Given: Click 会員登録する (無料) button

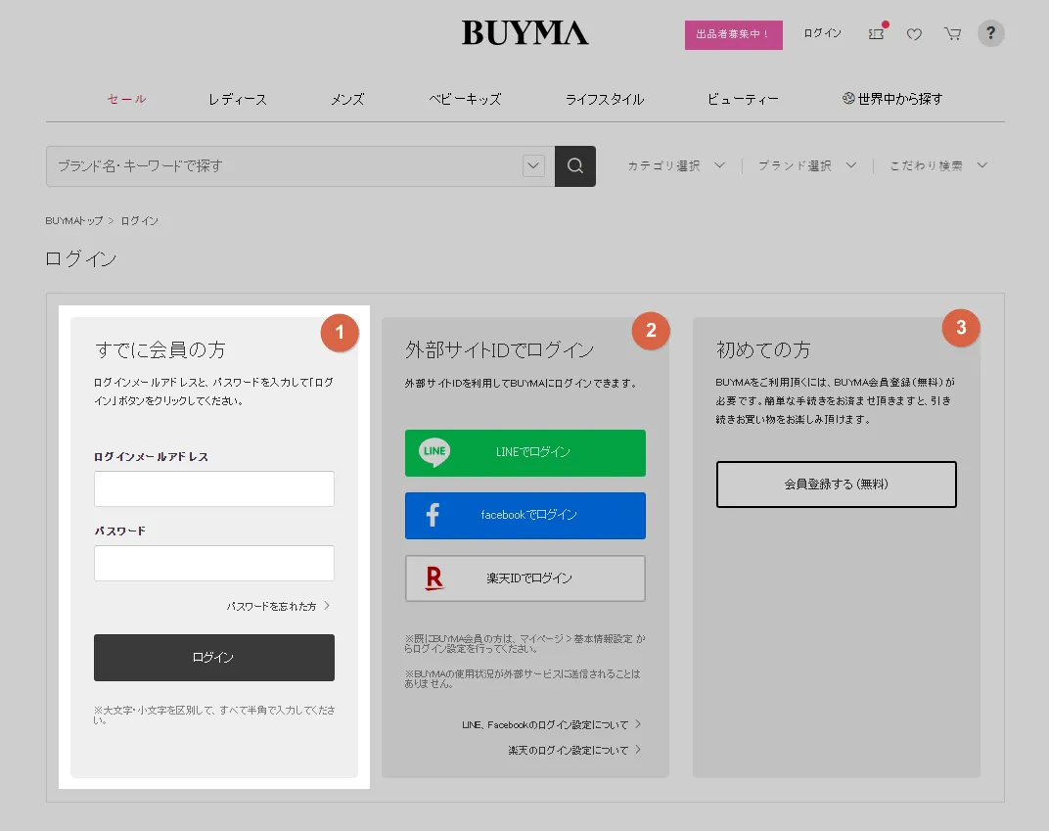Looking at the screenshot, I should tap(837, 485).
